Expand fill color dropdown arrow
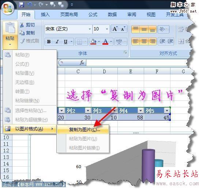The width and height of the screenshot is (199, 189). (99, 41)
